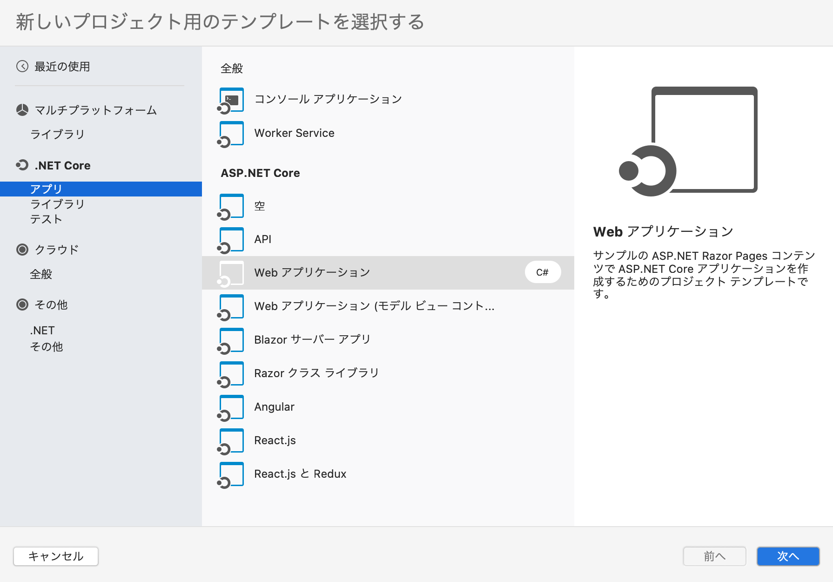
Task: Click the .NET Core category icon
Action: coord(22,165)
